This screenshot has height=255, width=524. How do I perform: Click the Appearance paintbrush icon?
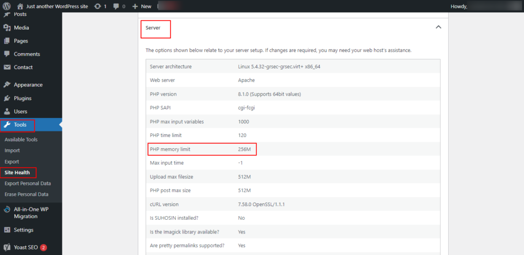pyautogui.click(x=7, y=85)
